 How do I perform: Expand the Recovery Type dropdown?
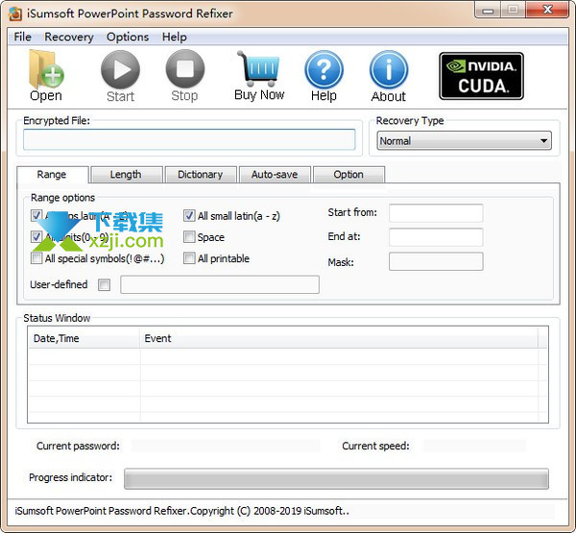(465, 141)
